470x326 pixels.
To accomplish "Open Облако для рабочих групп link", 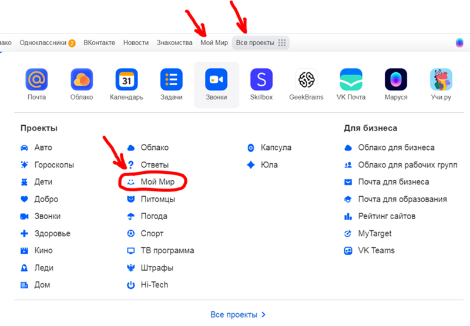I will [408, 165].
